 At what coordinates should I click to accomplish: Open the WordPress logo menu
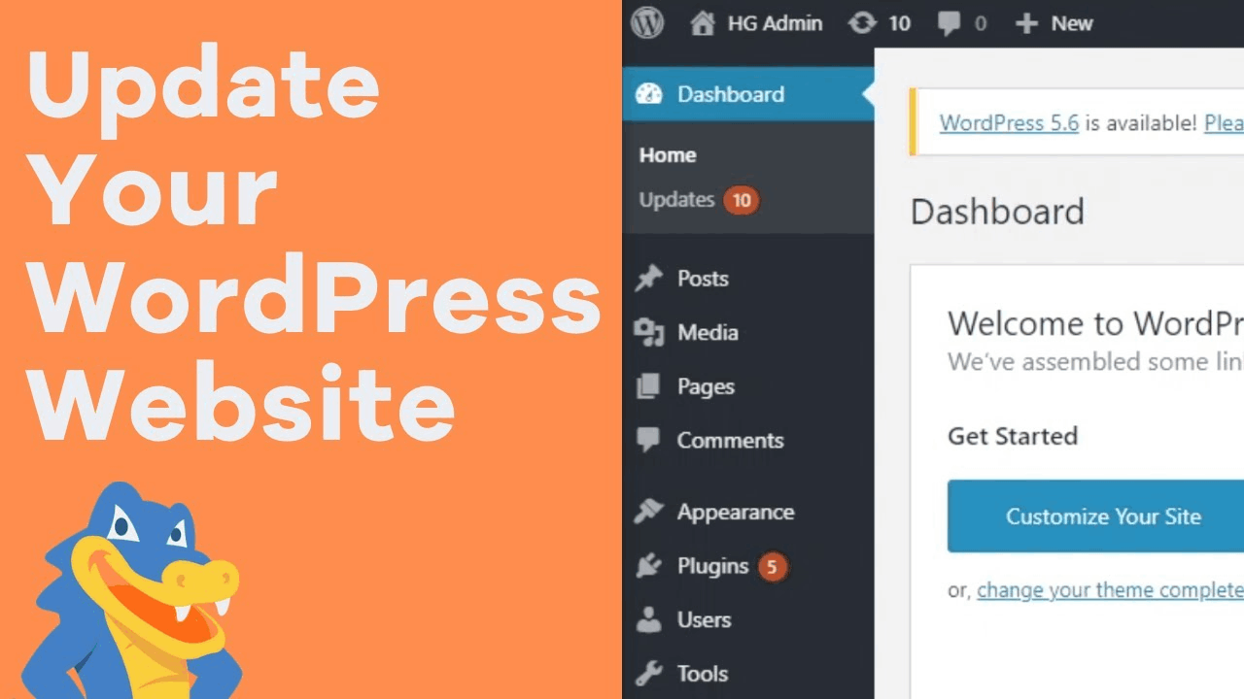point(647,22)
